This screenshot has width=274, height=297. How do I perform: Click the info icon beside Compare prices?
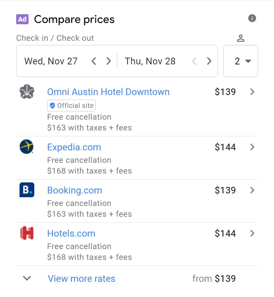252,18
